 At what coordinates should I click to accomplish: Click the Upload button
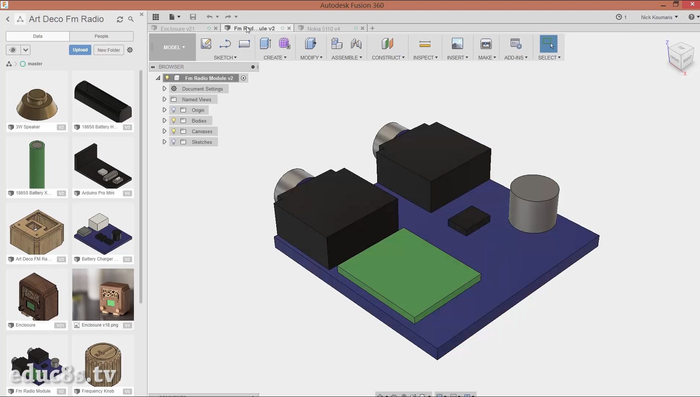tap(80, 50)
